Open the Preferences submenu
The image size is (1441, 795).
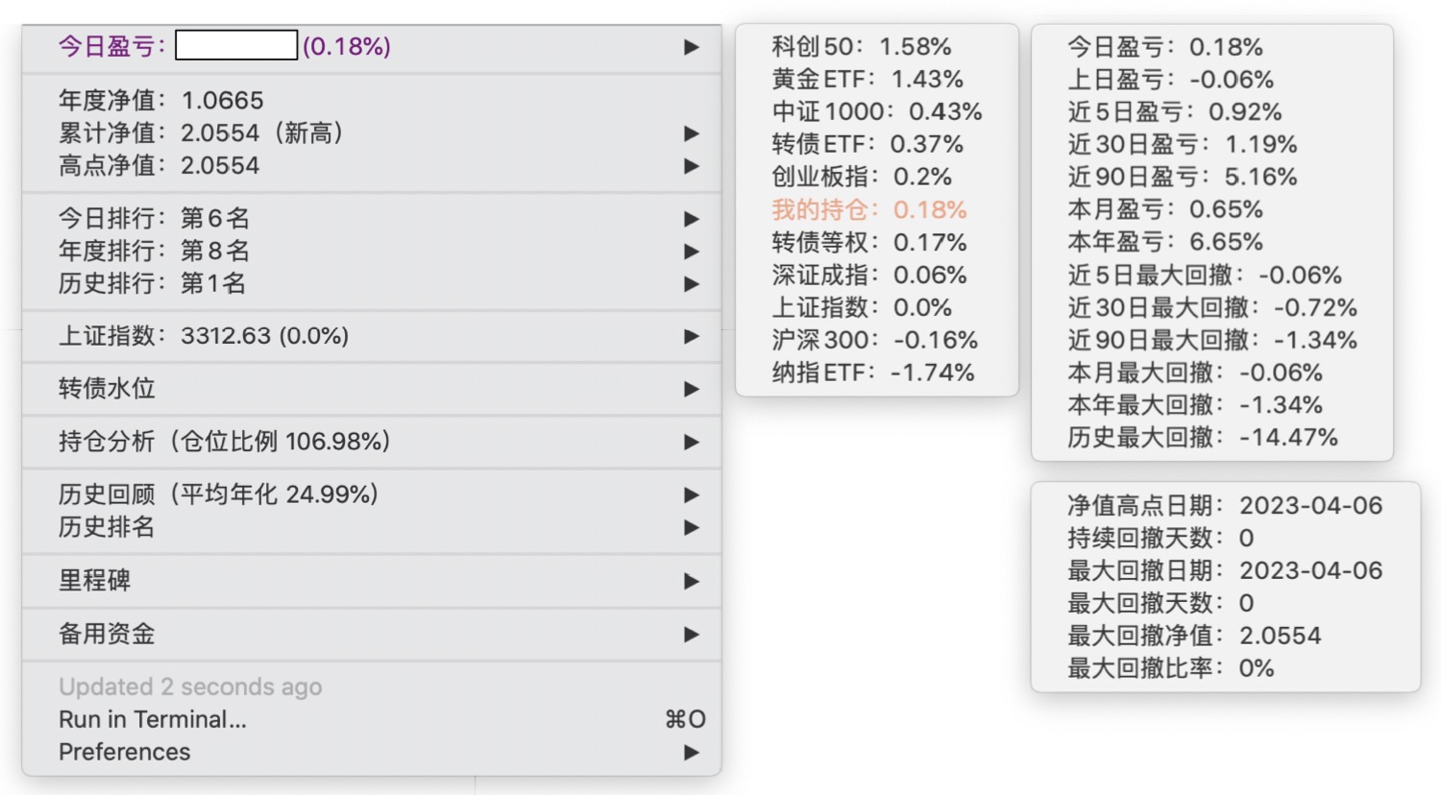(x=125, y=752)
